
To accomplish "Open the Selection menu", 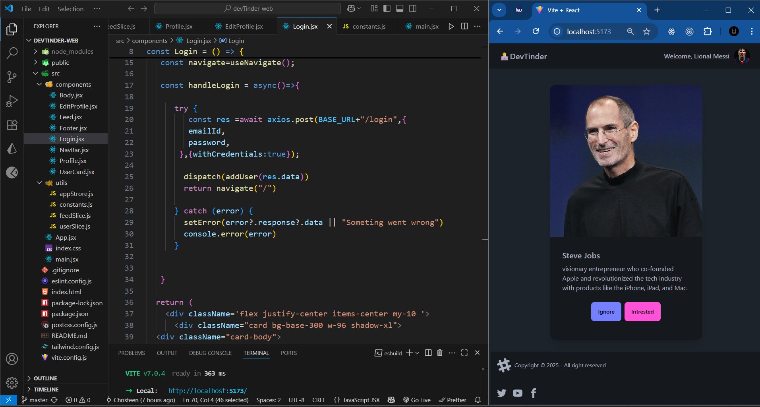I will coord(70,8).
